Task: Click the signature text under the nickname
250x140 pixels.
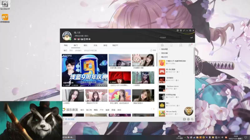Action: [82, 36]
